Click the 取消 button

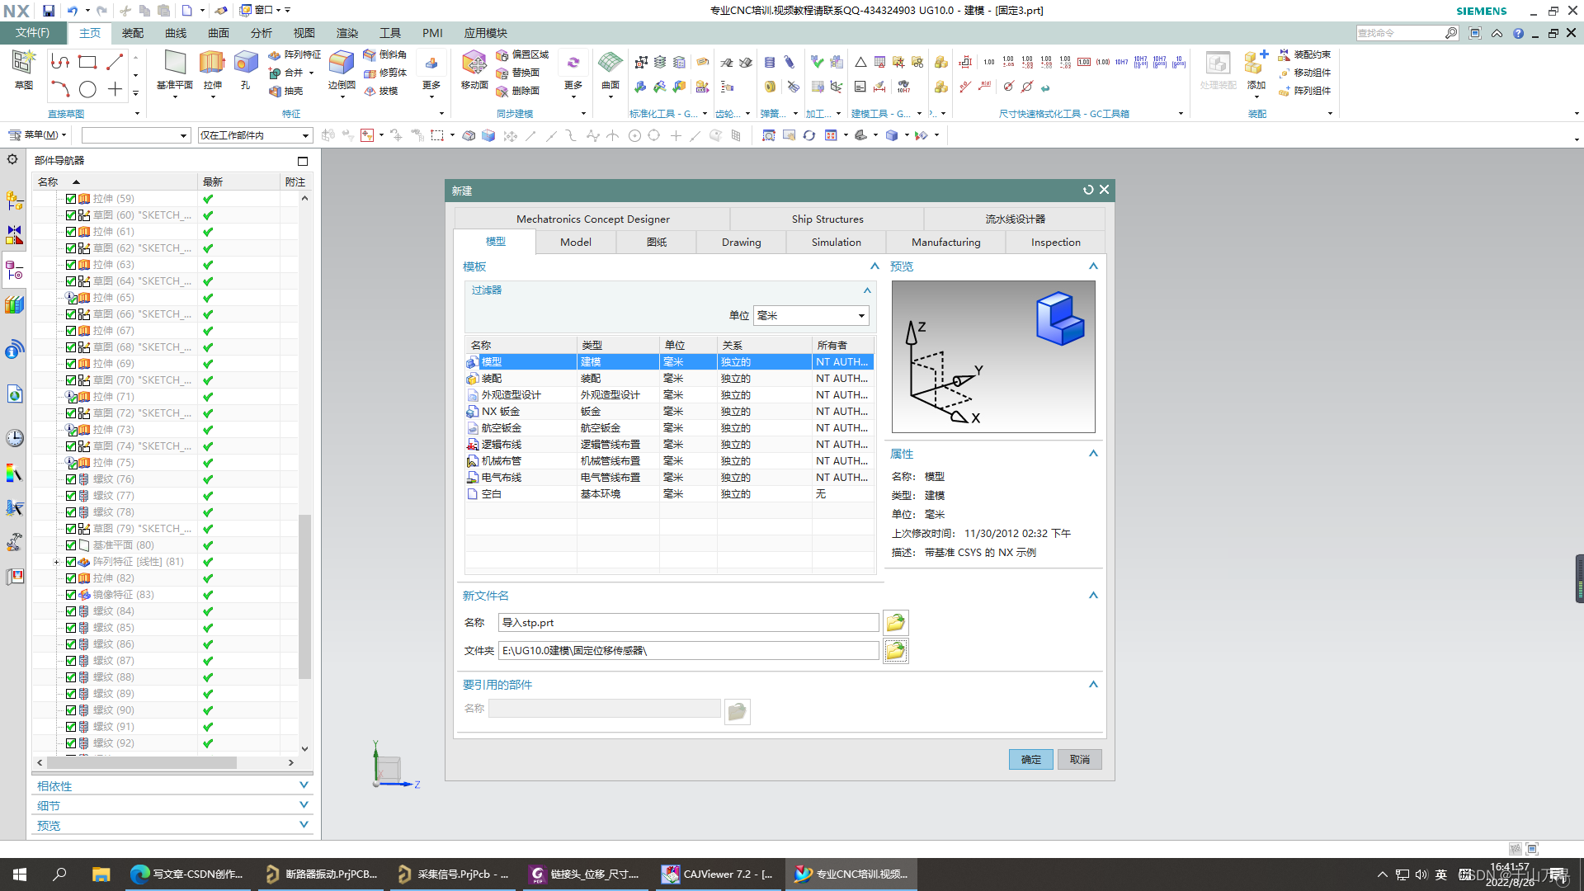(x=1079, y=760)
